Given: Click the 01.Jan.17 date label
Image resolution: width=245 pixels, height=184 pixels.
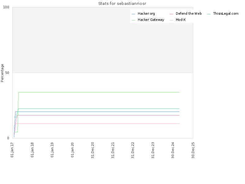Looking at the screenshot, I should (x=12, y=150).
